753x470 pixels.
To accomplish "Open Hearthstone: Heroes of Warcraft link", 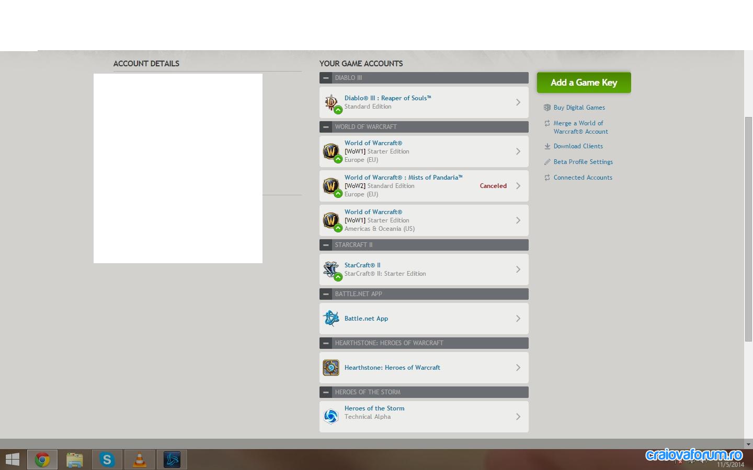I will coord(392,368).
